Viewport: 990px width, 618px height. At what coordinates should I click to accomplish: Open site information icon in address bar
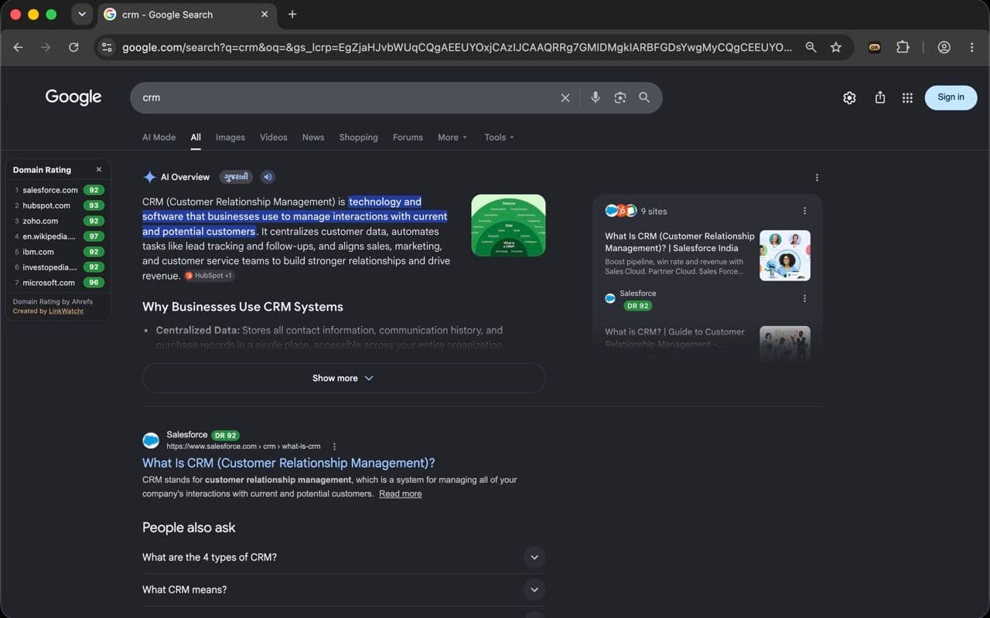click(107, 47)
